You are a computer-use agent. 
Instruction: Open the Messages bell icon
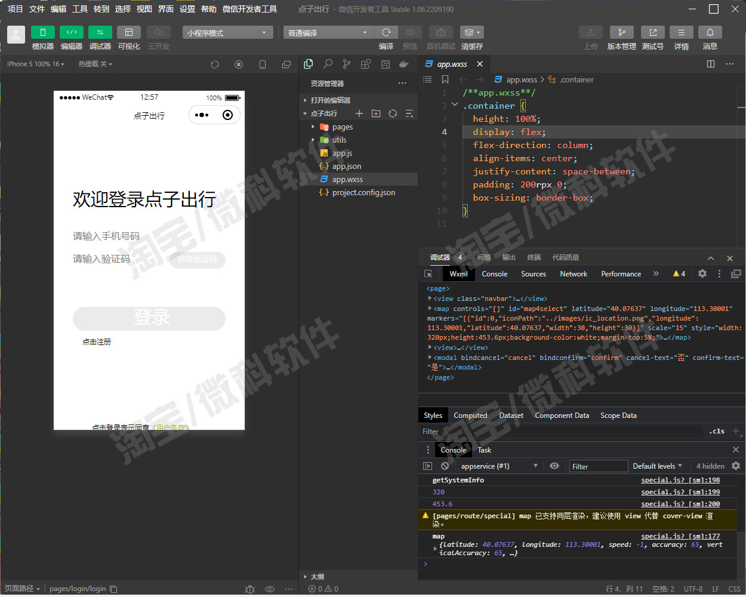point(710,32)
